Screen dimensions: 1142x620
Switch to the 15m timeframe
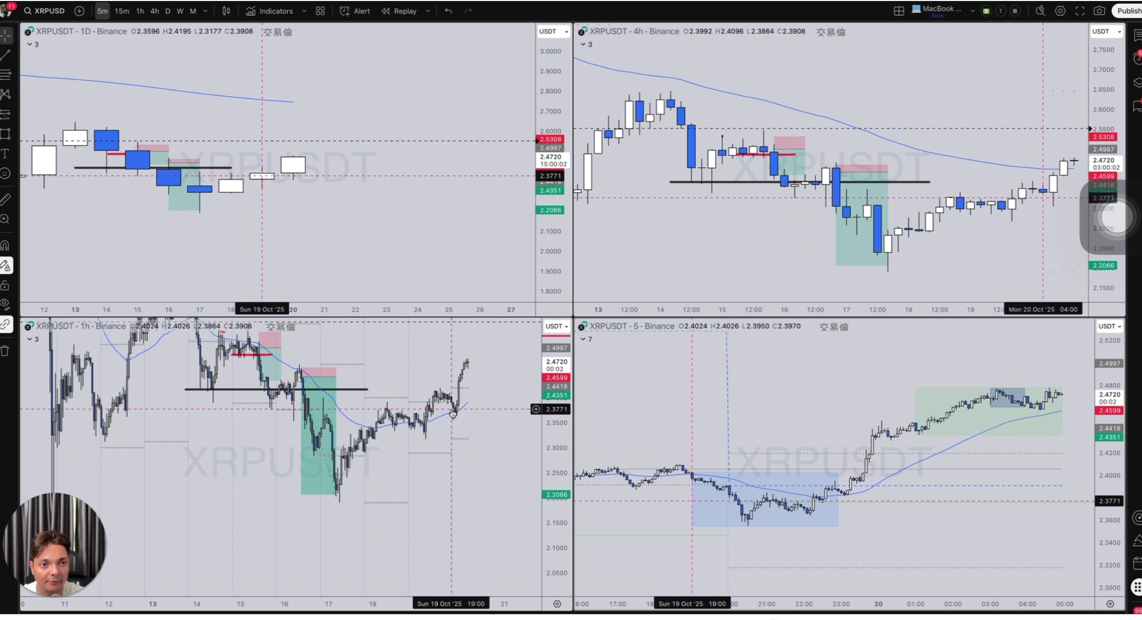pos(122,11)
